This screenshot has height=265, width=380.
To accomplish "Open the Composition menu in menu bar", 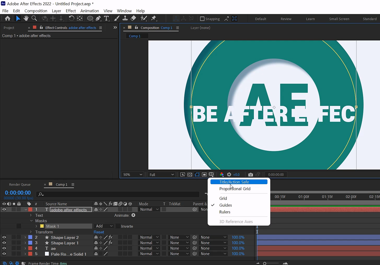I will 36,11.
